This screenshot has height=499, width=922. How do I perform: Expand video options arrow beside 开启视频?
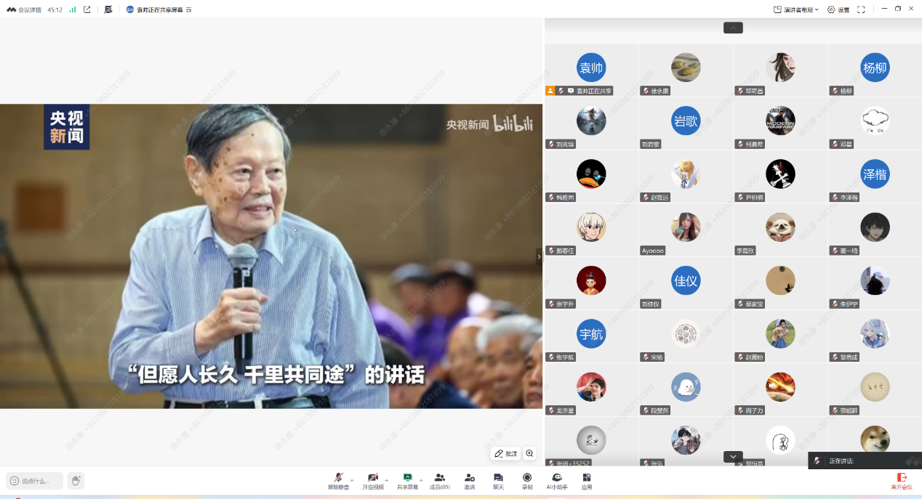[386, 480]
